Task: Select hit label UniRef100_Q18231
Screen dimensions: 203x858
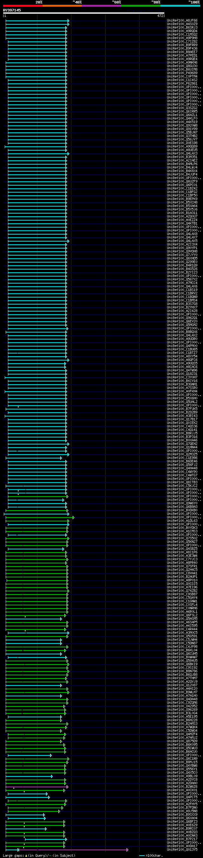Action: [182, 374]
